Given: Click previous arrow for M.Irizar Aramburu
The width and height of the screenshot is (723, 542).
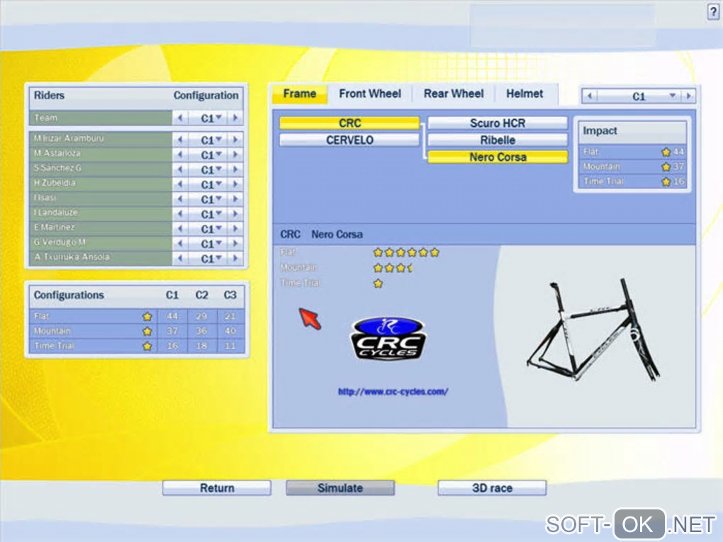Looking at the screenshot, I should point(180,139).
